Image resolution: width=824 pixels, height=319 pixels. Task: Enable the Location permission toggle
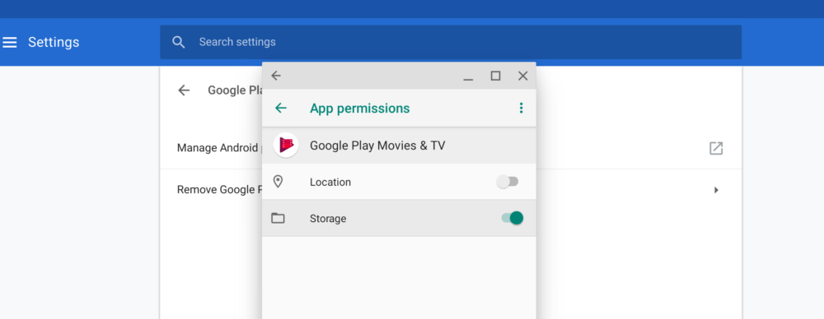tap(508, 182)
